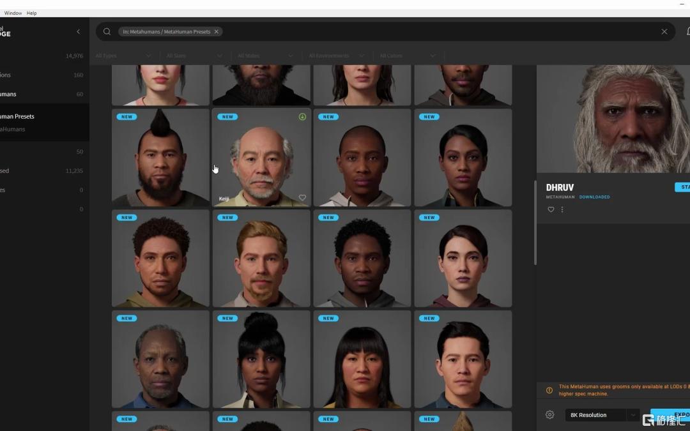Image resolution: width=690 pixels, height=431 pixels.
Task: Open the All Types filter dropdown
Action: click(x=123, y=56)
